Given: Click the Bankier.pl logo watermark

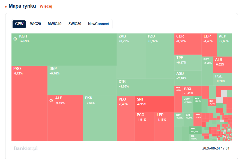Looking at the screenshot, I should (x=26, y=148).
